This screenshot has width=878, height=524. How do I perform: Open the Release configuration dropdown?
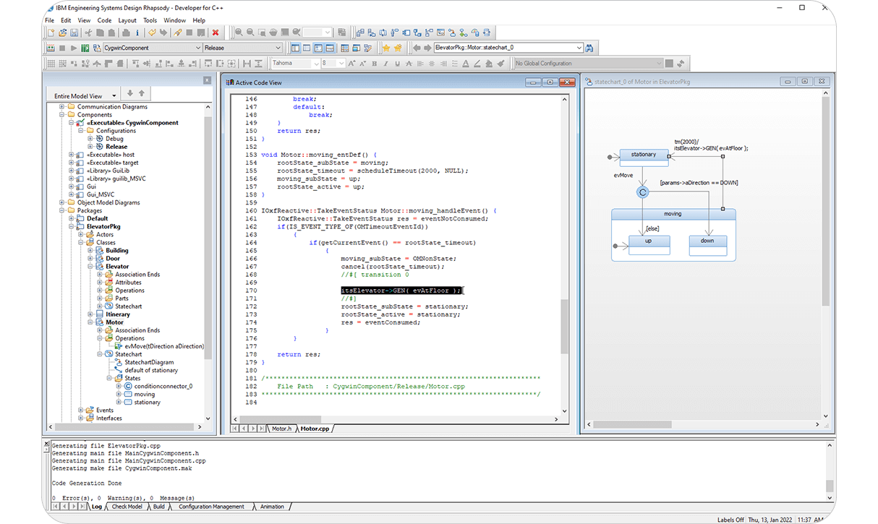tap(278, 48)
